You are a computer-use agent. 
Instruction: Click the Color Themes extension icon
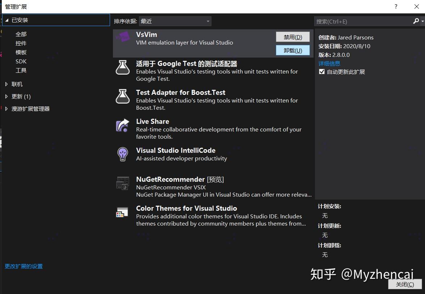point(123,212)
